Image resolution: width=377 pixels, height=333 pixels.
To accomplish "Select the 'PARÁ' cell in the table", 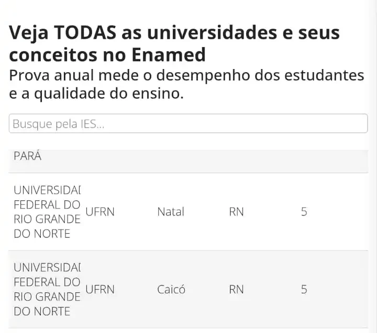I will click(28, 156).
